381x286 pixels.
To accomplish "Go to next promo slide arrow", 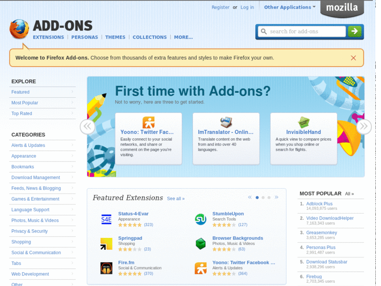I will pos(364,126).
